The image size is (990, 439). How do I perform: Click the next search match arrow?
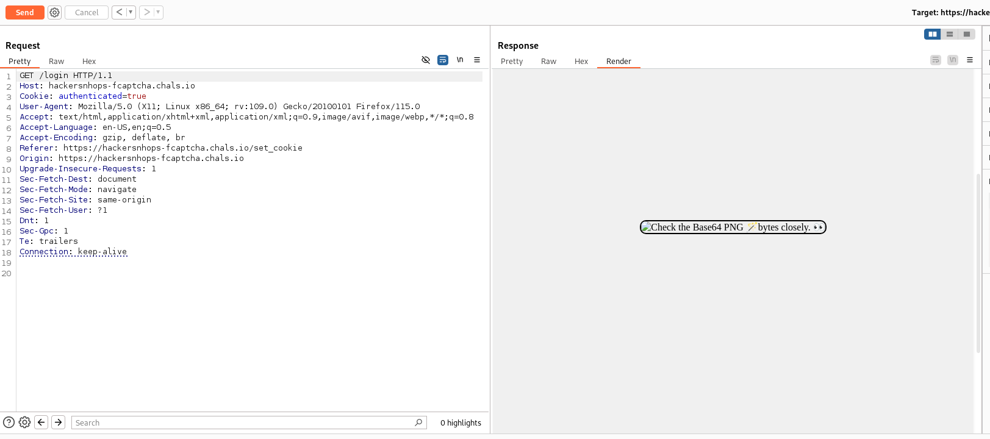pyautogui.click(x=59, y=422)
